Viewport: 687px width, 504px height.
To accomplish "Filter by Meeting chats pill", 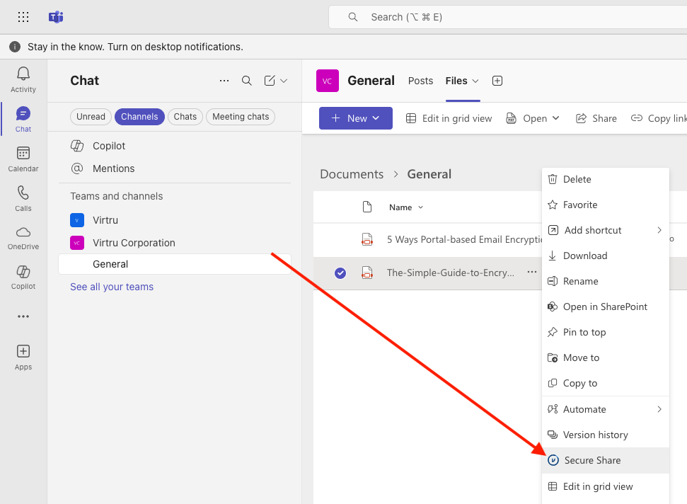I will pos(241,117).
